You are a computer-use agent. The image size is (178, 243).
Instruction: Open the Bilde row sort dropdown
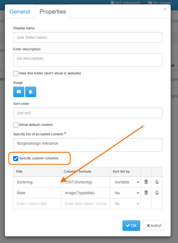coord(127,193)
